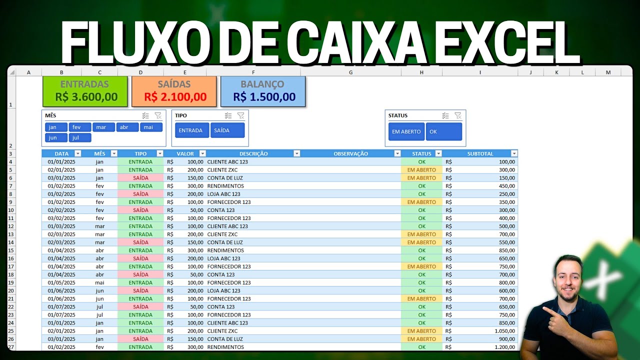Open the OBSERVAÇÃO column filter dropdown
The image size is (640, 360).
397,153
